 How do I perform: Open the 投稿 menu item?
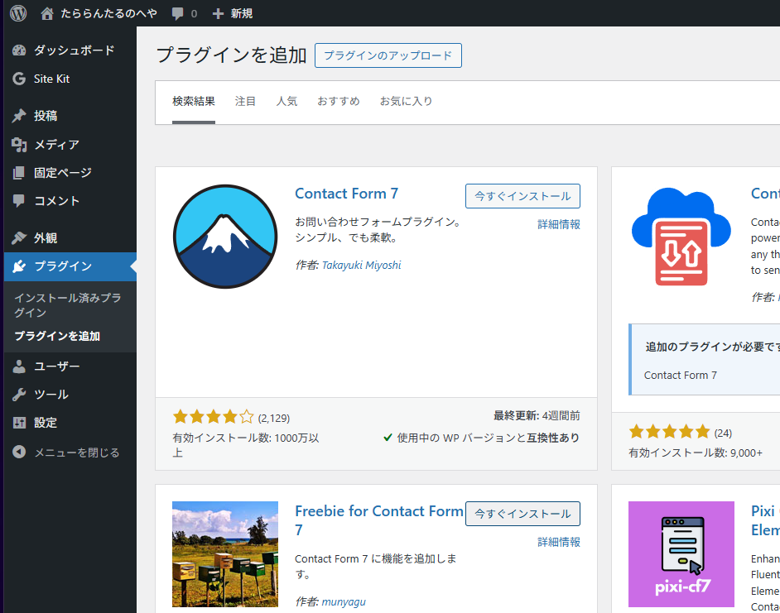46,116
